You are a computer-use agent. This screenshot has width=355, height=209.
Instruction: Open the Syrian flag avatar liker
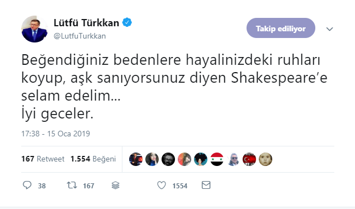click(217, 159)
